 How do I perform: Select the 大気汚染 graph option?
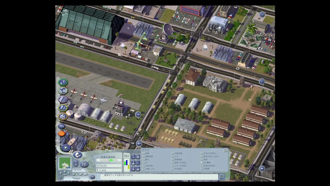pyautogui.click(x=143, y=166)
